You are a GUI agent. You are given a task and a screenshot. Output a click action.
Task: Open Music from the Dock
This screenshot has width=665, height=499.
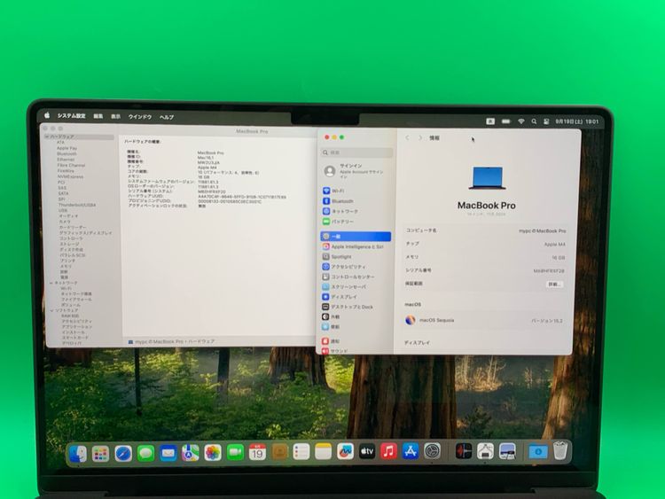(388, 451)
